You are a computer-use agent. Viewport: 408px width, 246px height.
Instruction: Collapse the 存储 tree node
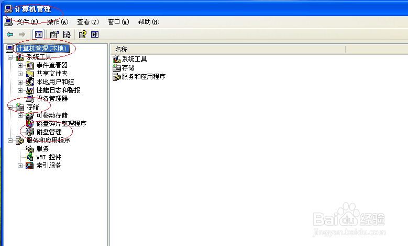(x=10, y=107)
